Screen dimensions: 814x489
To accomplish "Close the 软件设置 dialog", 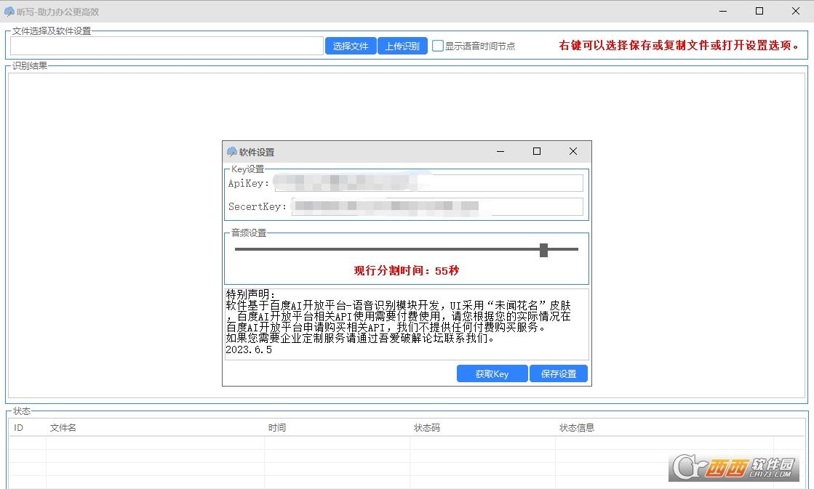I will pos(573,151).
